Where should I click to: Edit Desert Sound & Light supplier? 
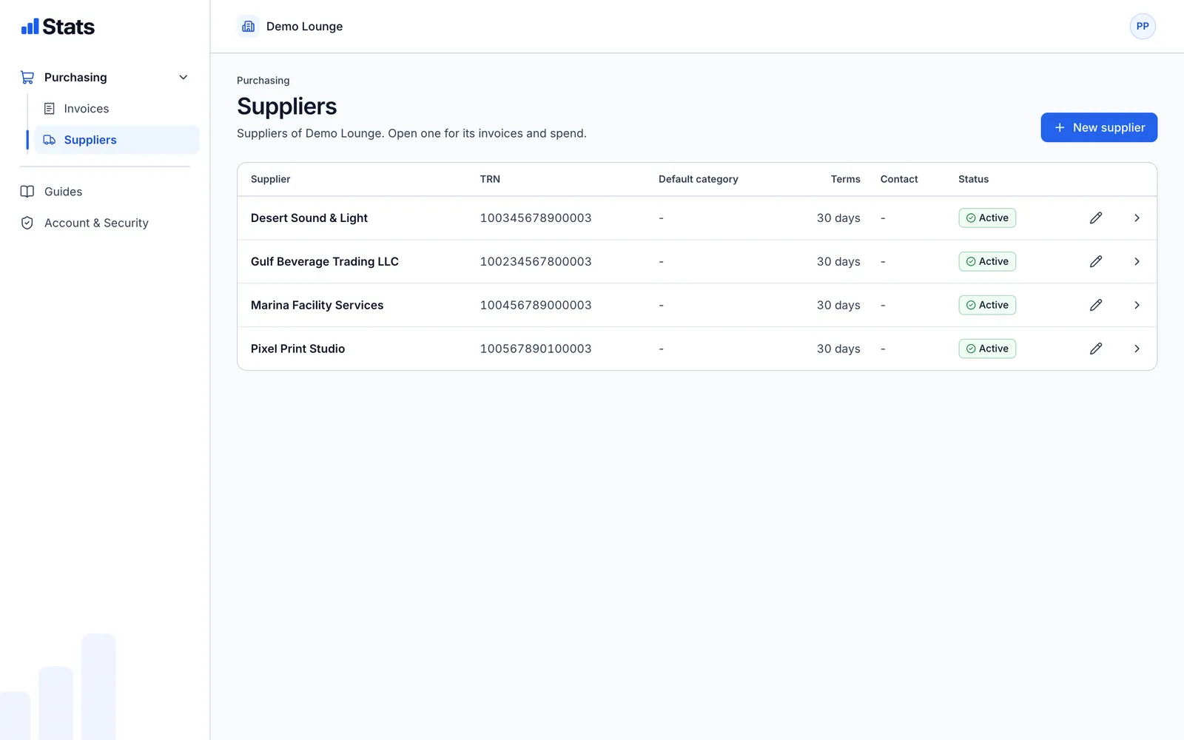click(1096, 218)
